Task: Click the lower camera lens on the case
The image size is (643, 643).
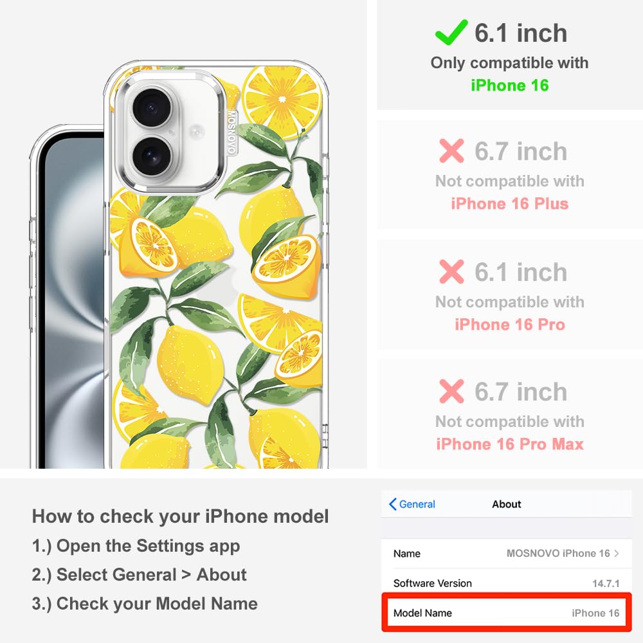Action: 151,156
